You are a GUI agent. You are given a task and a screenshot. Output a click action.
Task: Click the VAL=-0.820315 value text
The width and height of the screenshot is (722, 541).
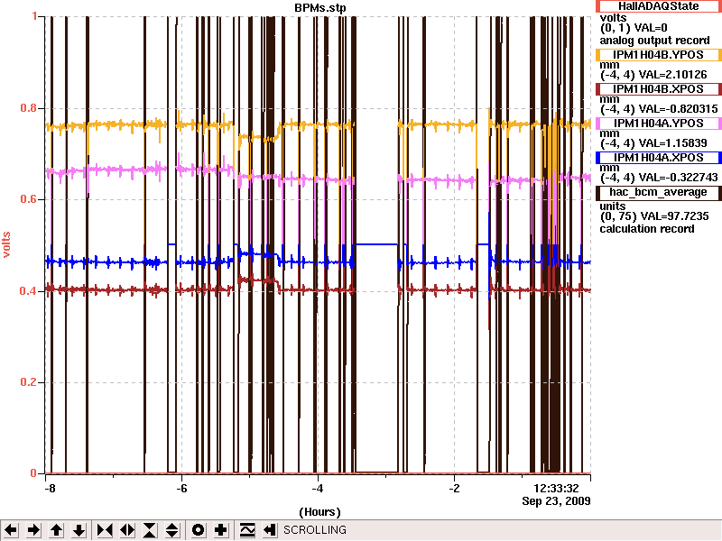coord(678,109)
